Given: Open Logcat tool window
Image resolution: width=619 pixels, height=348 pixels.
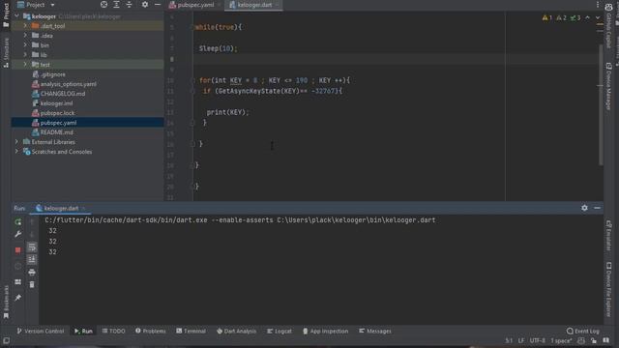Looking at the screenshot, I should tap(280, 331).
